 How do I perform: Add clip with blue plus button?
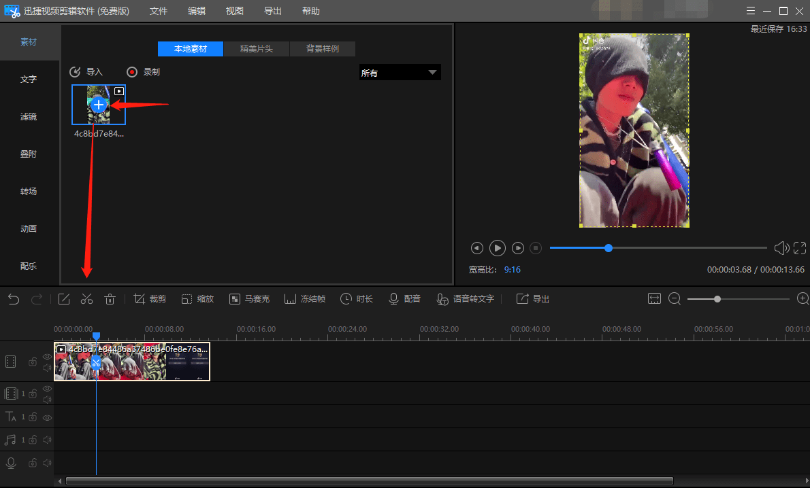99,105
